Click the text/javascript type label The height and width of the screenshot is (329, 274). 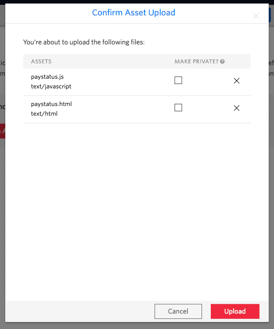[x=51, y=87]
